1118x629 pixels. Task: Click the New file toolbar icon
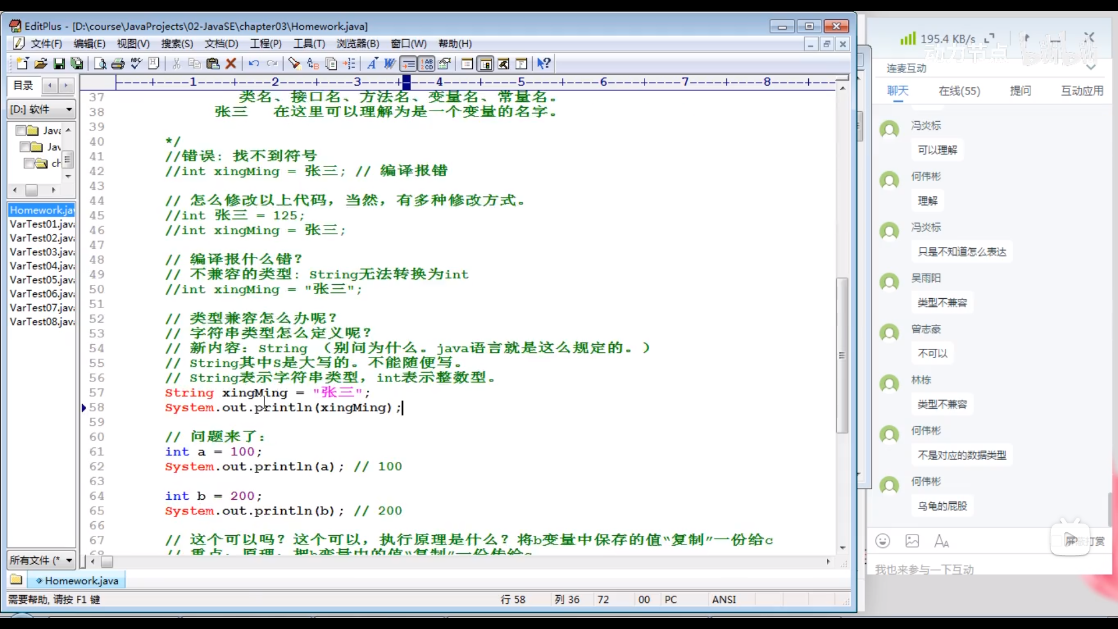pyautogui.click(x=22, y=63)
